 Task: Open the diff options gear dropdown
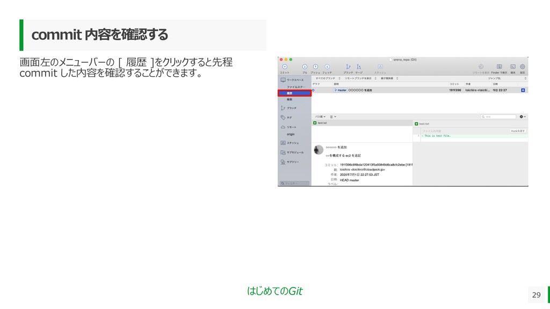(x=522, y=116)
